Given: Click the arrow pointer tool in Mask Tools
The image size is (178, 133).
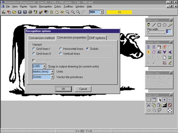Looking at the screenshot, I should (x=159, y=100).
